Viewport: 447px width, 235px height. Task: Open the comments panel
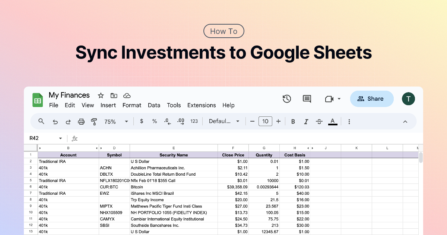coord(307,98)
